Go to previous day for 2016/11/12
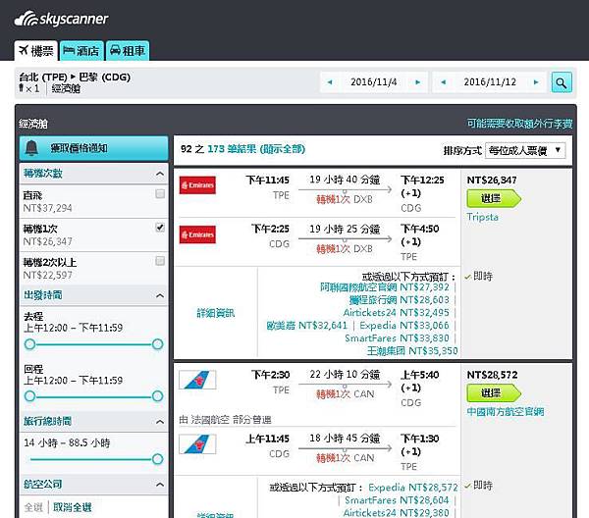 pos(444,82)
